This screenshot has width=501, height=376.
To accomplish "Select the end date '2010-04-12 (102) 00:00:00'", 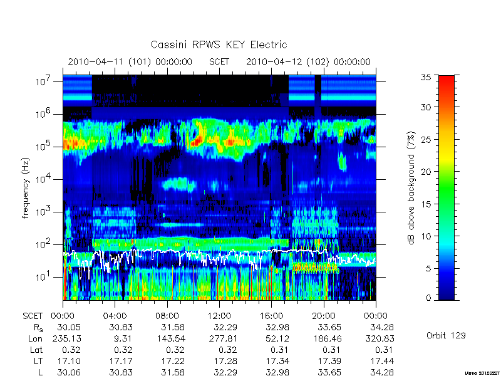I will pyautogui.click(x=308, y=61).
